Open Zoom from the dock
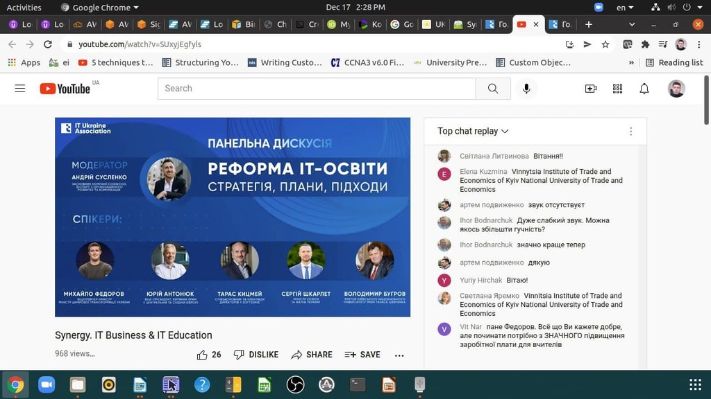The height and width of the screenshot is (399, 711). 47,384
